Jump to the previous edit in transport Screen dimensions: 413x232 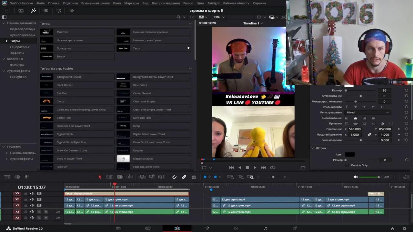(x=231, y=168)
